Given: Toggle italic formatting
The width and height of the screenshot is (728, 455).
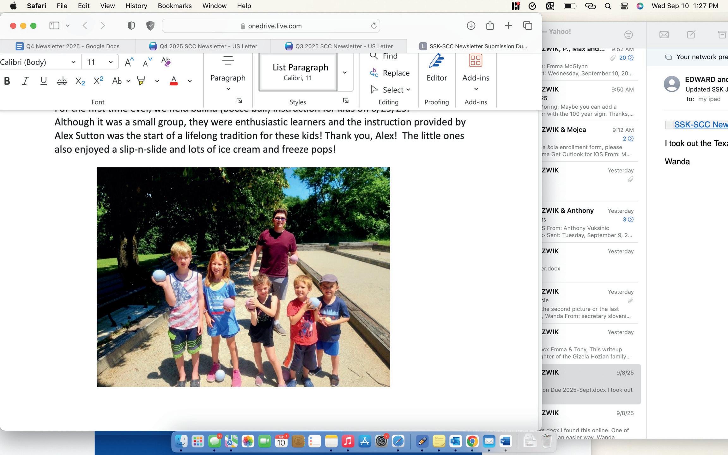Looking at the screenshot, I should pos(25,81).
